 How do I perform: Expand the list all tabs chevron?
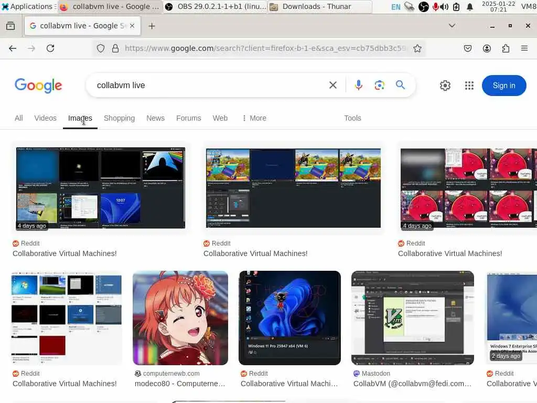click(452, 26)
